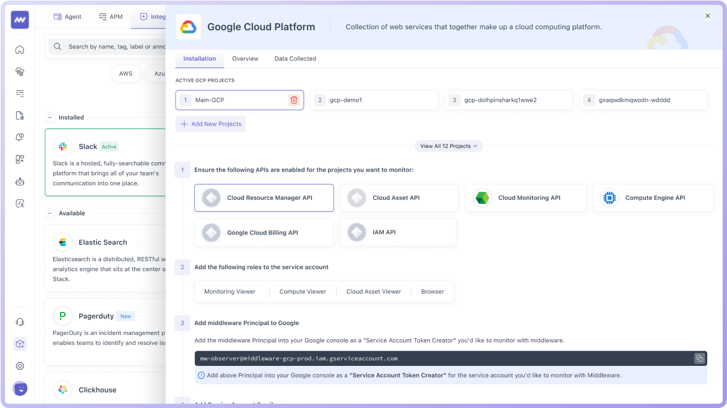Click the Slack logo icon

62,146
